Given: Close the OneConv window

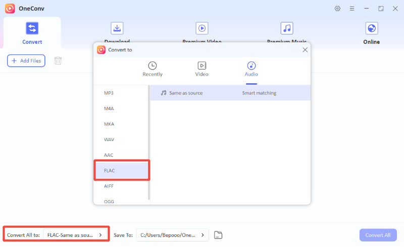Looking at the screenshot, I should (x=395, y=9).
